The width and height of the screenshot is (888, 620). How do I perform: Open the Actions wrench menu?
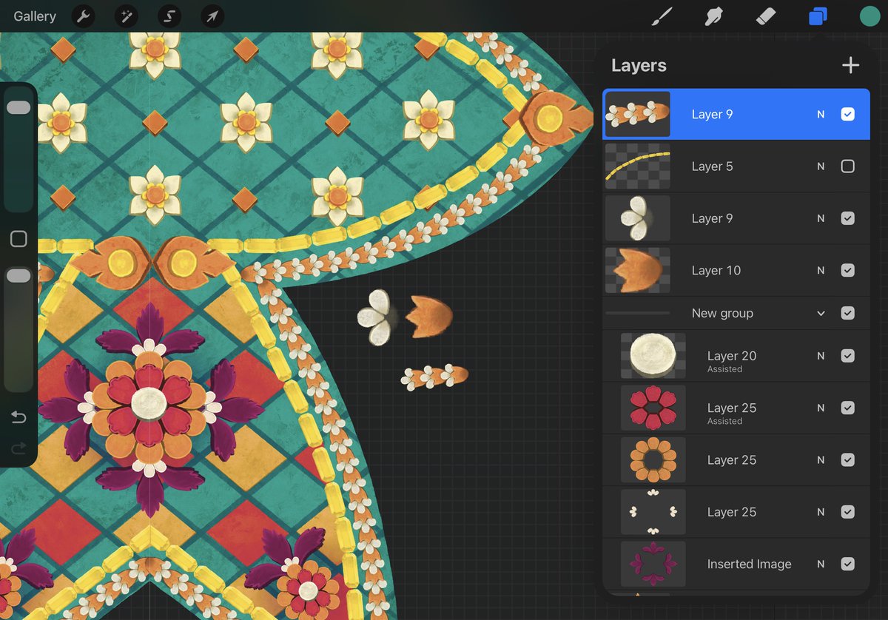[84, 16]
